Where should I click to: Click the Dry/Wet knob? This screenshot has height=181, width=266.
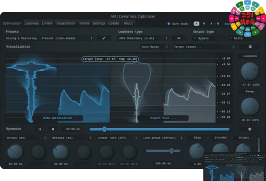pos(220,148)
